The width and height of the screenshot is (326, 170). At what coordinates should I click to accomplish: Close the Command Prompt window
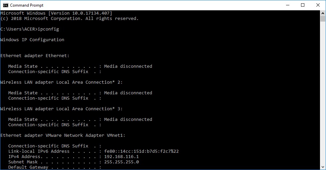[x=318, y=5]
